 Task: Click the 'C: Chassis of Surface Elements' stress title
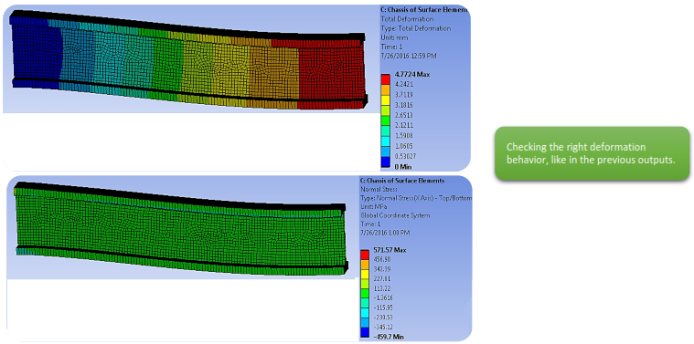(402, 180)
